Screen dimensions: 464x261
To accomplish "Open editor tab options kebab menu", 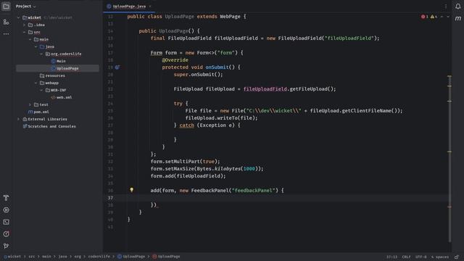I will (x=446, y=7).
